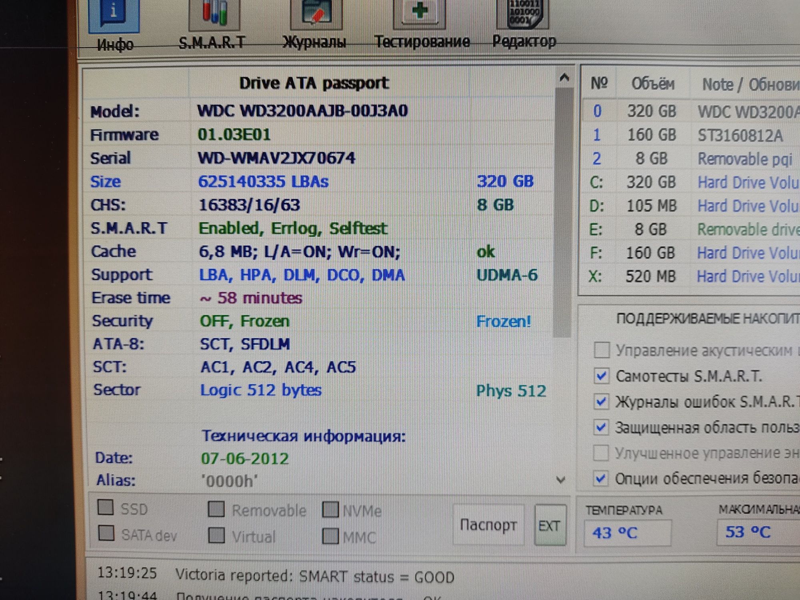Select volume D: 105 MB row
Image resolution: width=800 pixels, height=600 pixels.
click(x=691, y=206)
